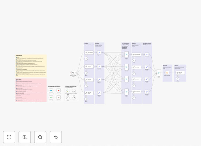Image resolution: width=201 pixels, height=146 pixels.
Task: Select the third Merge node in the anonymous responses column
Action: click(x=127, y=79)
